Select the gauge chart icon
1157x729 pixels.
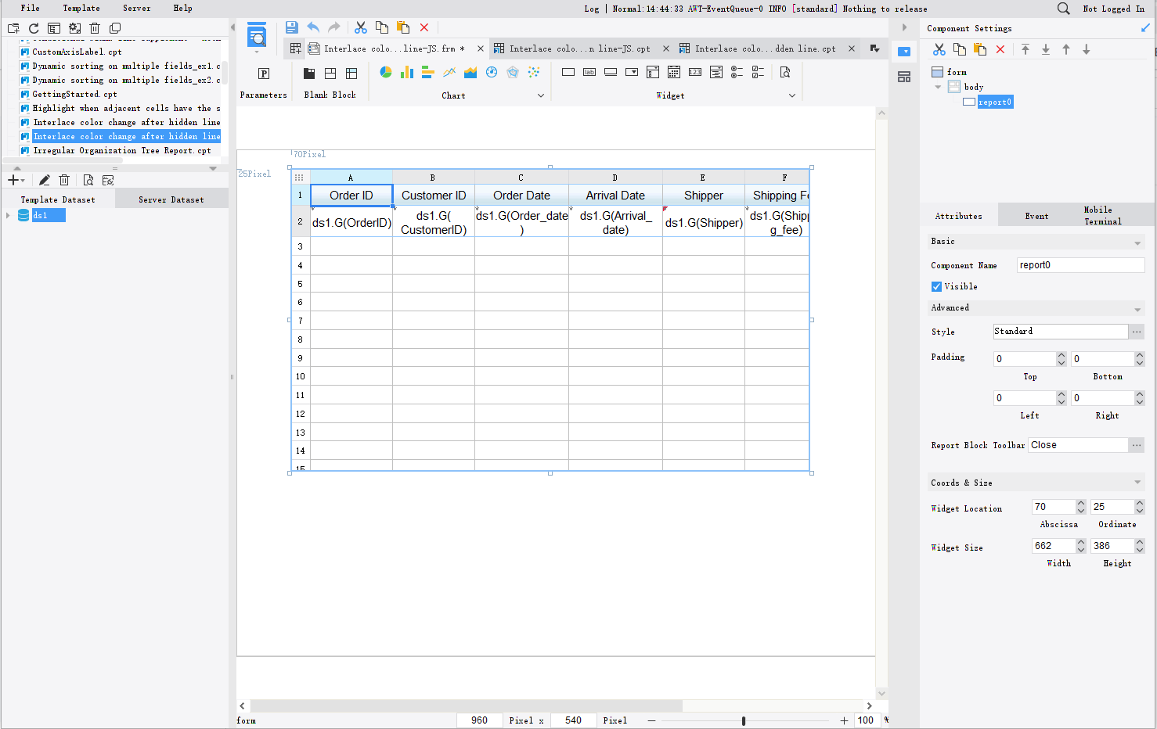click(492, 72)
